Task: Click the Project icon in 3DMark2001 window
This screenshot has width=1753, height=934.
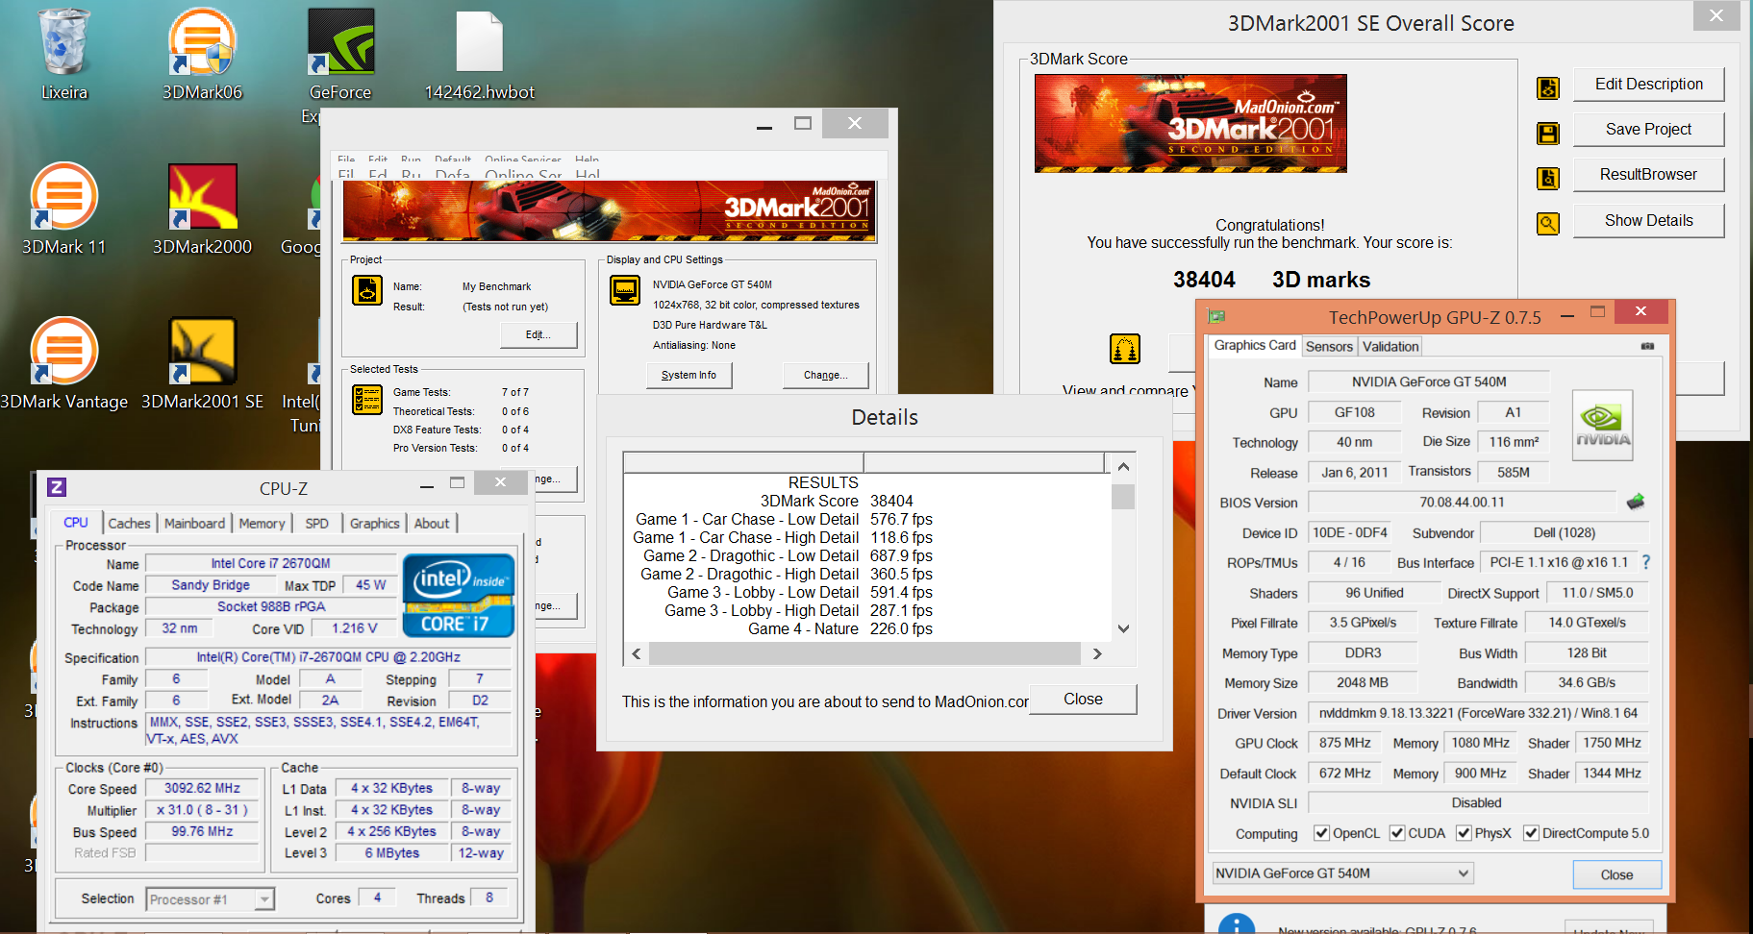Action: click(367, 289)
